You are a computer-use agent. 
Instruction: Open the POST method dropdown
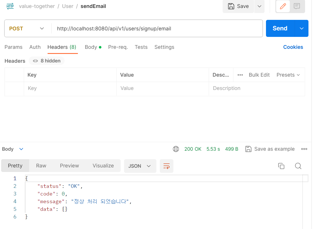click(x=27, y=29)
